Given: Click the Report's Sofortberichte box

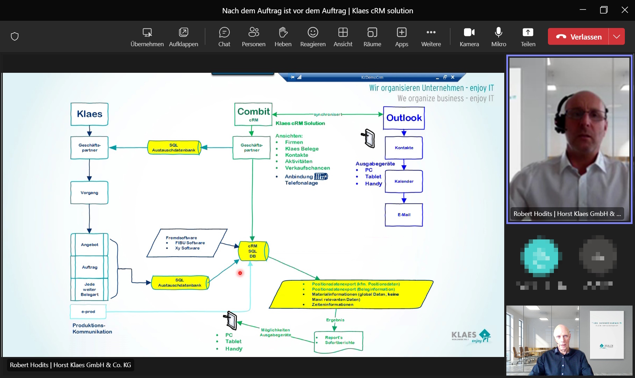Looking at the screenshot, I should [x=338, y=342].
